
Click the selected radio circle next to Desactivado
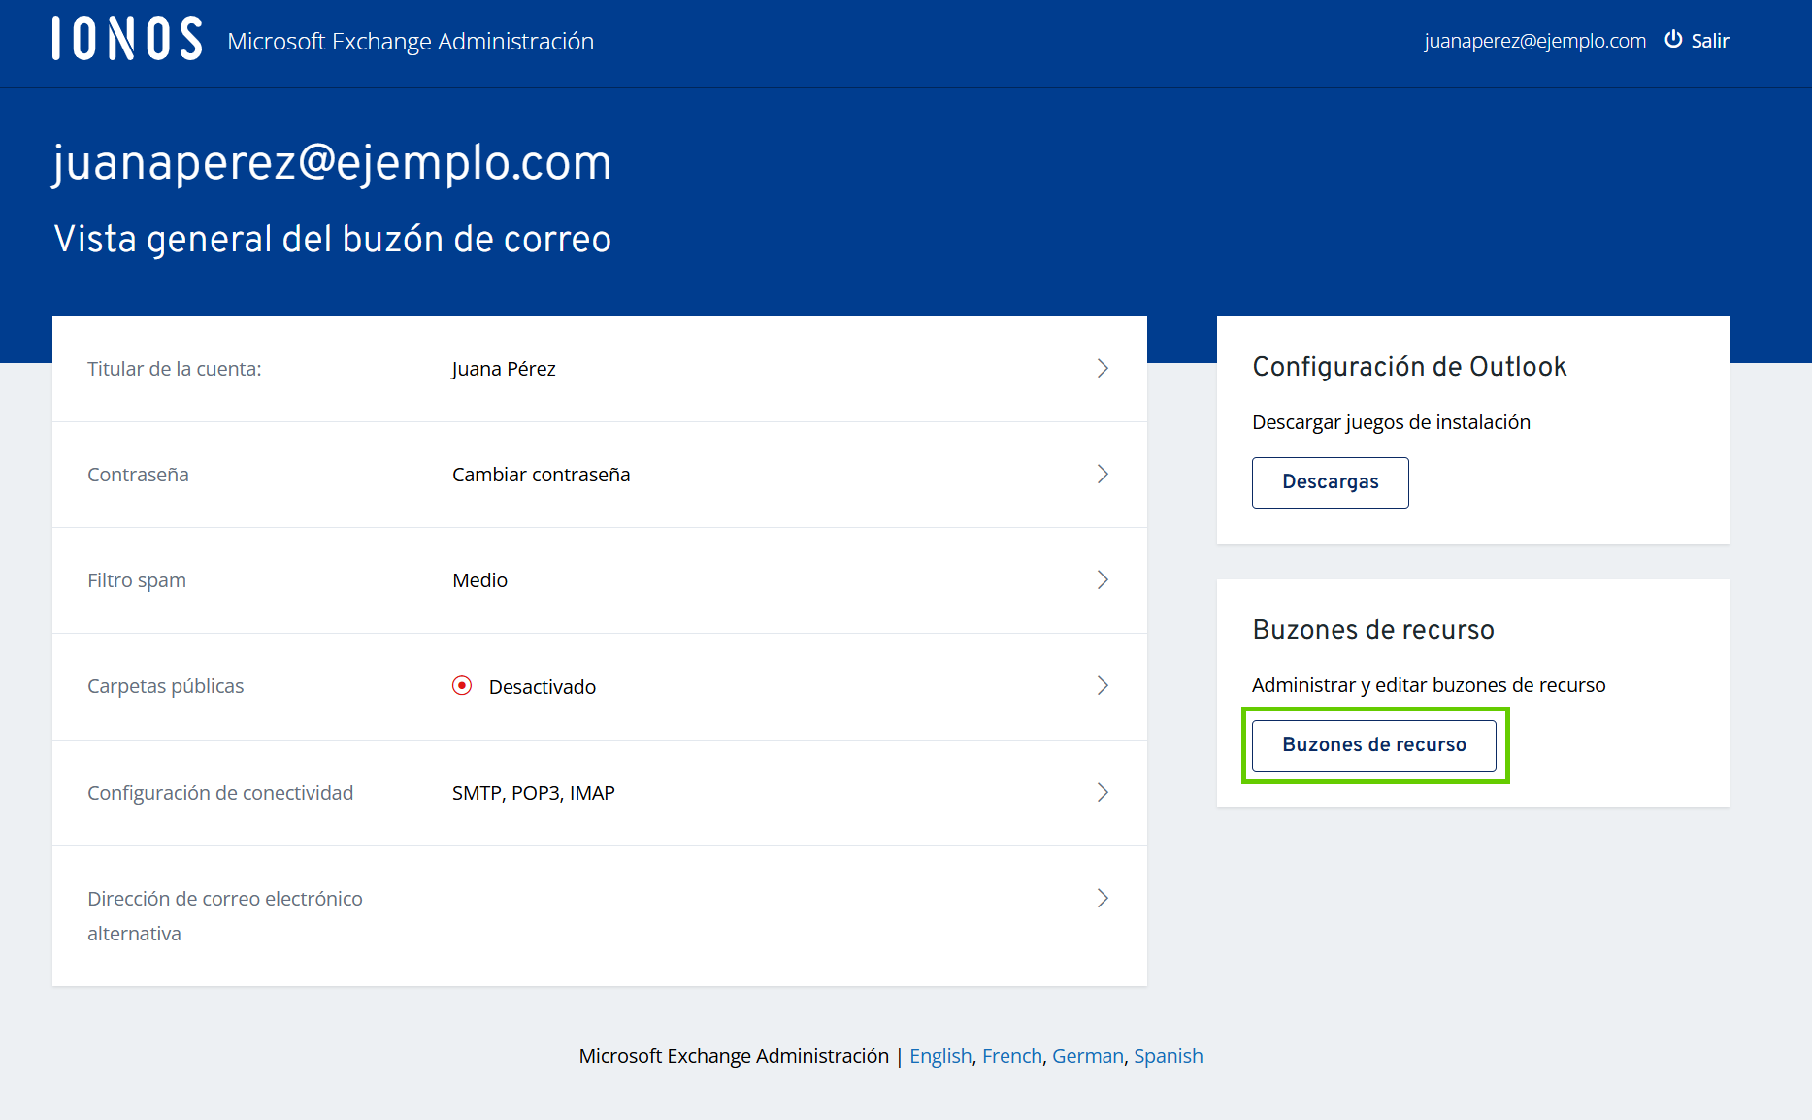pyautogui.click(x=462, y=686)
